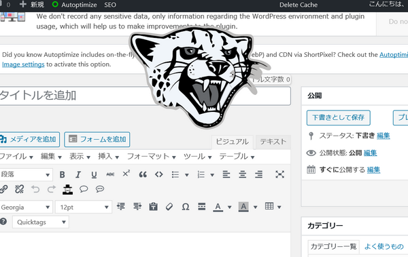The width and height of the screenshot is (408, 257).
Task: Click the speech bubble with dots icon
Action: point(100,189)
